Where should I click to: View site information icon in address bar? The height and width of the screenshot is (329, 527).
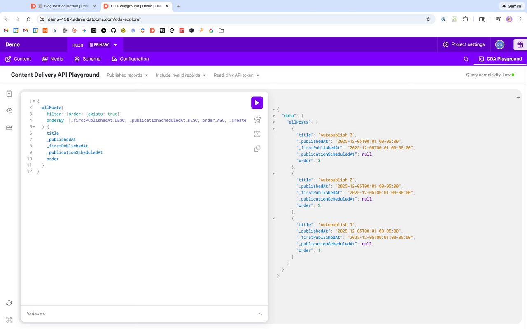point(42,19)
